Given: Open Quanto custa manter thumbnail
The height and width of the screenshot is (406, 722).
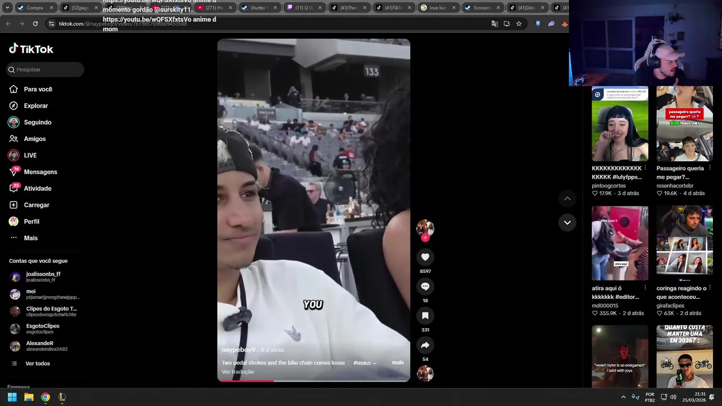Looking at the screenshot, I should coord(684,356).
